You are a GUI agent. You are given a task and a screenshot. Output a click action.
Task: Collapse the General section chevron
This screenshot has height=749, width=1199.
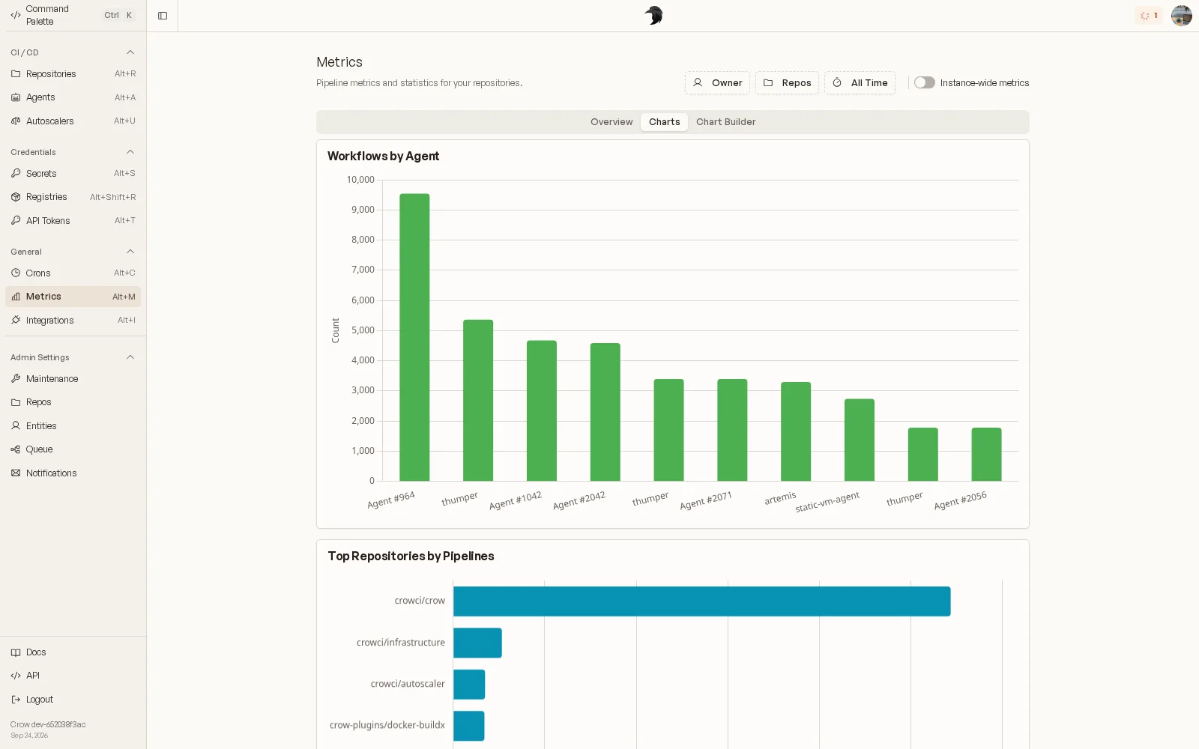[130, 252]
